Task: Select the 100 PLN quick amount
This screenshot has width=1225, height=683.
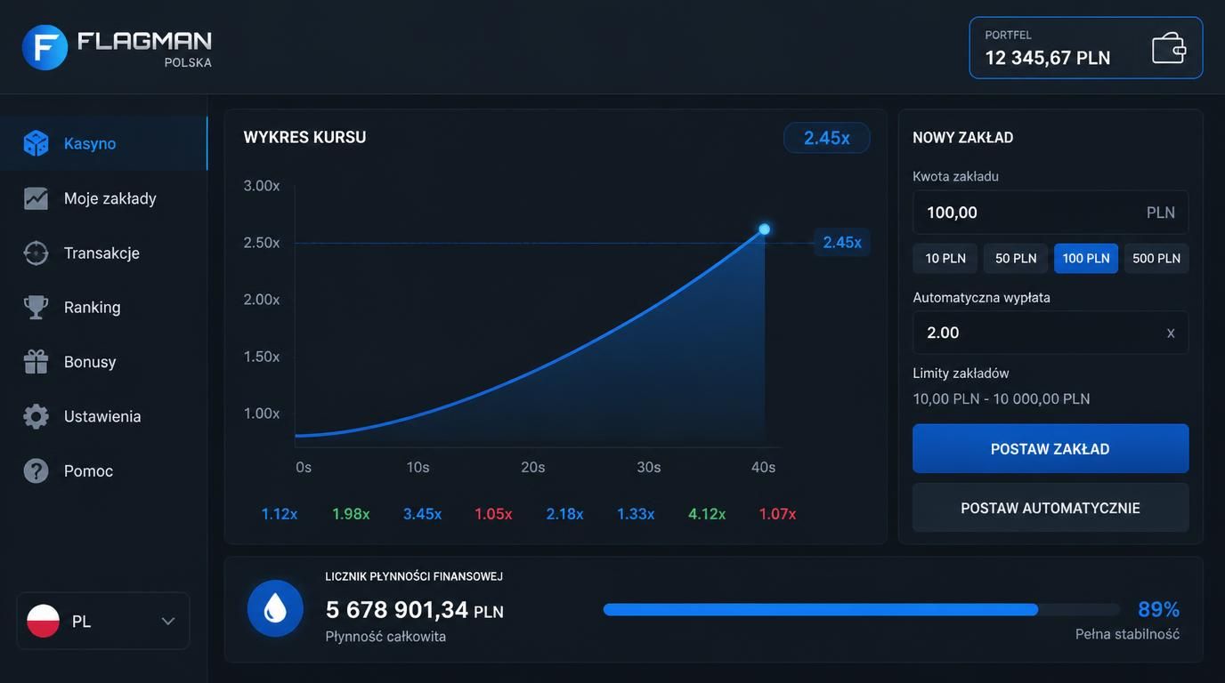Action: (x=1086, y=258)
